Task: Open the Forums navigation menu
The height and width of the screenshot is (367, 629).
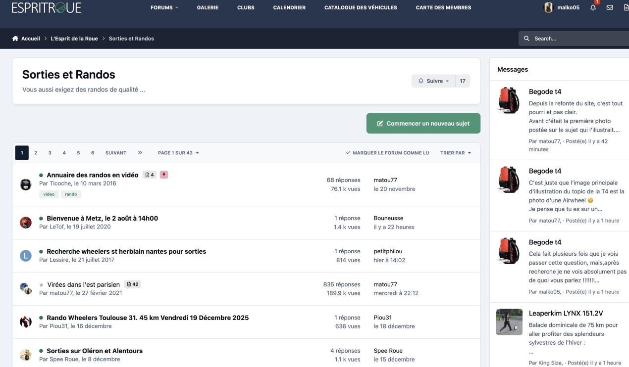Action: pyautogui.click(x=164, y=7)
